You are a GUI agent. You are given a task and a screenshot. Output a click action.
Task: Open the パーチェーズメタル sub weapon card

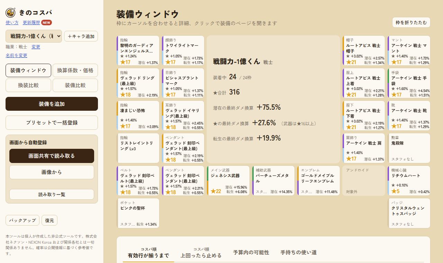pos(273,181)
